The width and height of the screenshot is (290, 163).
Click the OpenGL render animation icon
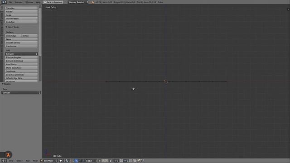(x=142, y=161)
